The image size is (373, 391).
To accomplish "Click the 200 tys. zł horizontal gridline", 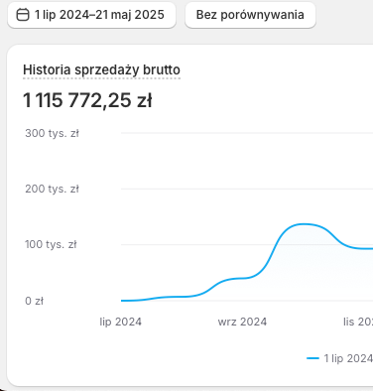I will tap(247, 189).
